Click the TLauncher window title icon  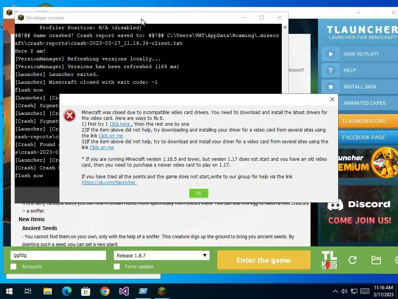coord(9,12)
